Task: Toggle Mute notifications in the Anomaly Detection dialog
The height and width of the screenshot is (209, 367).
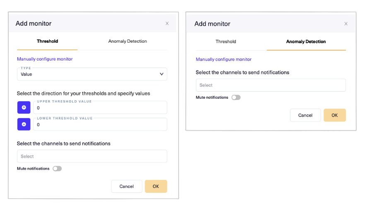Action: click(x=236, y=97)
